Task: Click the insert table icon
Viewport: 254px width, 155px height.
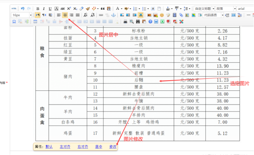Action: click(x=35, y=21)
